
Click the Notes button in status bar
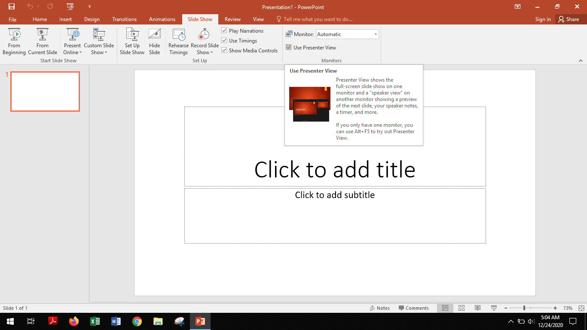[x=380, y=308]
